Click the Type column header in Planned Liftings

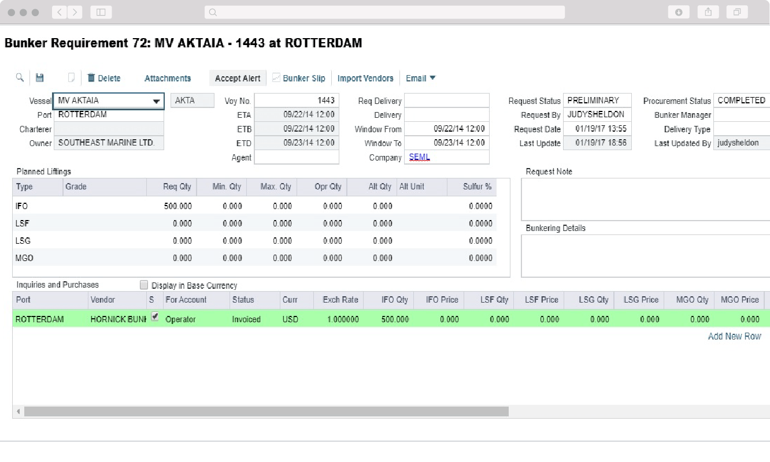(x=38, y=187)
